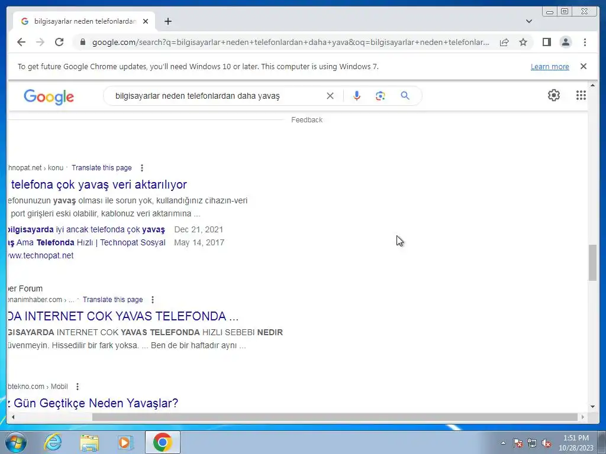Show hidden system tray icons

tap(503, 443)
